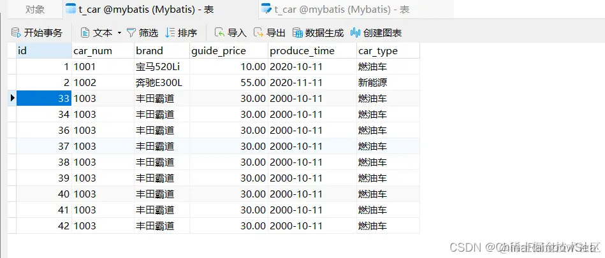Select the cell 奔驰E300L
The width and height of the screenshot is (605, 258).
click(x=162, y=83)
